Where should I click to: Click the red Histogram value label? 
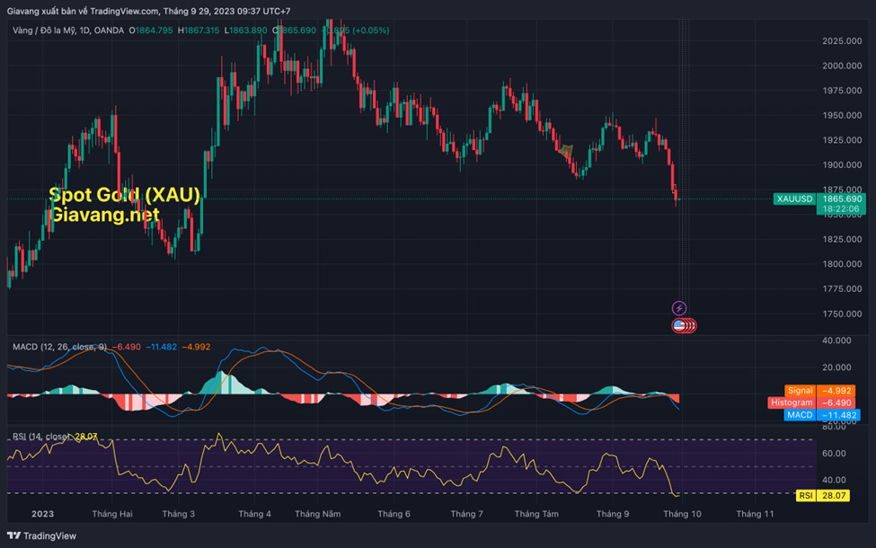pos(792,403)
